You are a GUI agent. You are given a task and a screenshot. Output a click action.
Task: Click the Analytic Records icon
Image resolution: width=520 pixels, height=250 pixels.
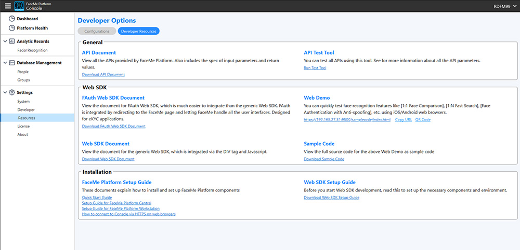coord(12,41)
